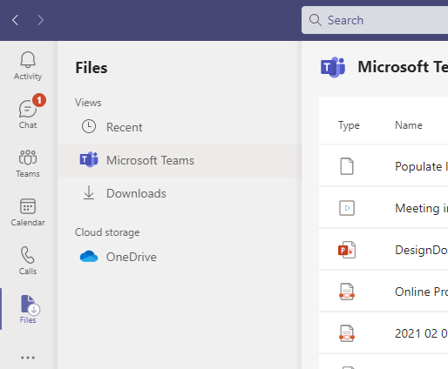Screen dimensions: 448x369
Task: Click the OneDrive cloud icon
Action: click(x=89, y=257)
